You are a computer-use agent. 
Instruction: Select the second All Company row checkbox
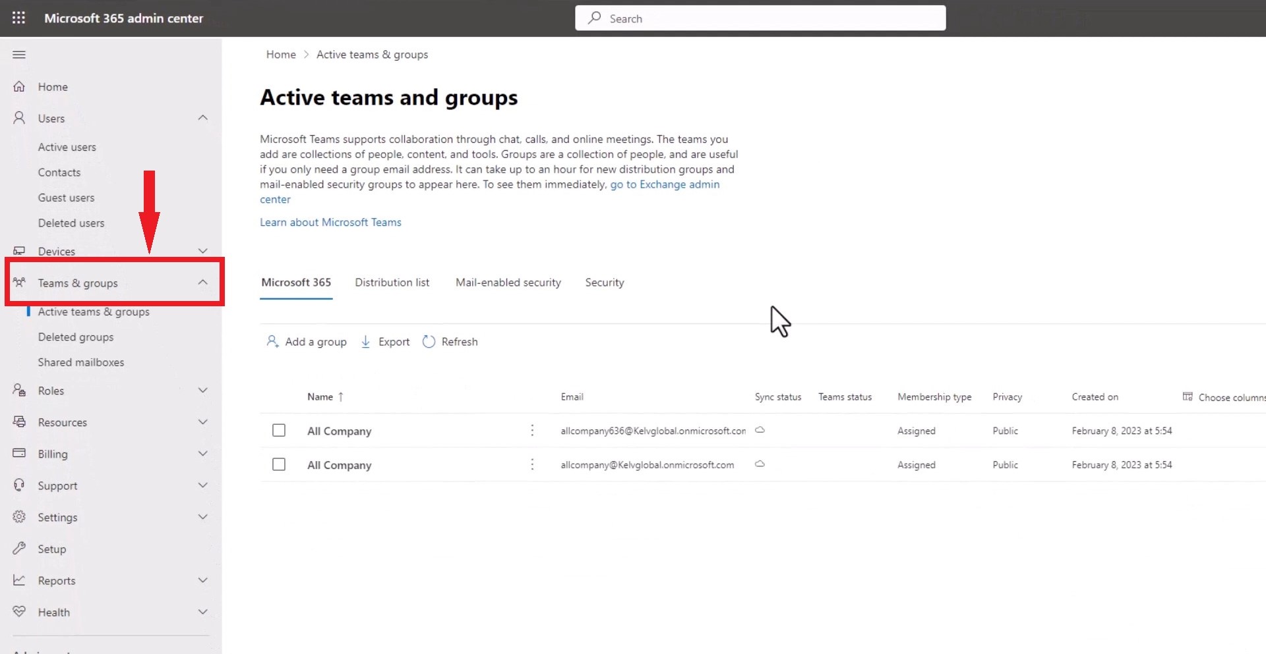pyautogui.click(x=278, y=464)
